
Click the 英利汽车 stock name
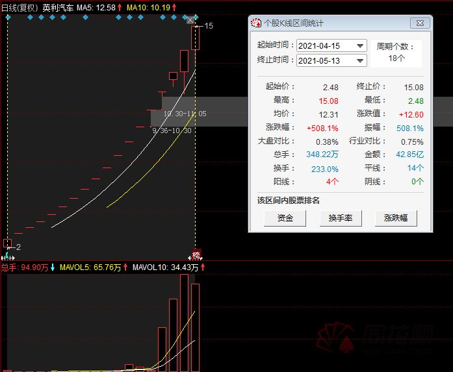pyautogui.click(x=58, y=8)
